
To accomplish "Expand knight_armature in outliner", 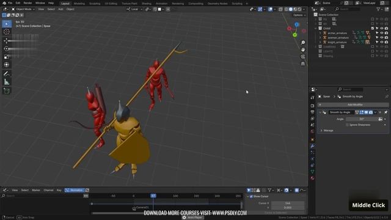I will 320,42.
